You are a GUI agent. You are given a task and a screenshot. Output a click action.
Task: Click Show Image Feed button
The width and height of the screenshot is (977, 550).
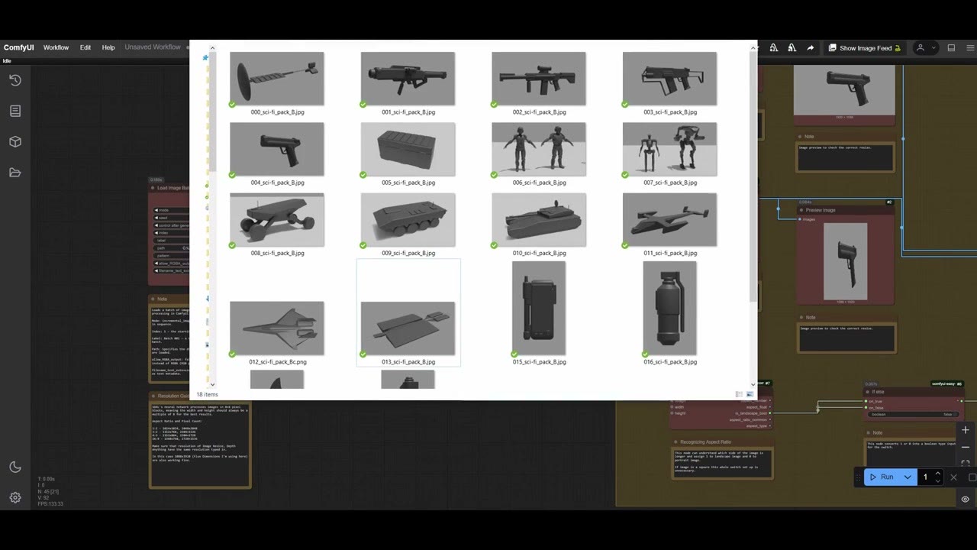865,47
